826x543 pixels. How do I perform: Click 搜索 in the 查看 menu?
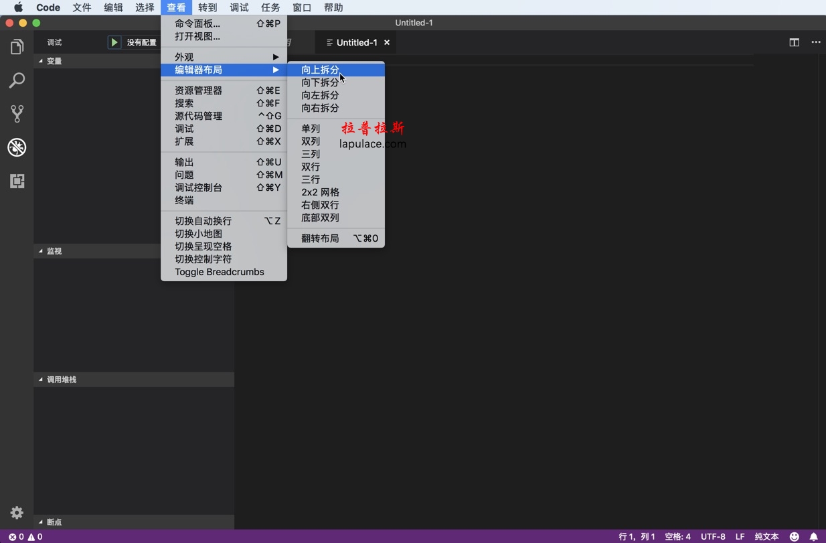(224, 103)
